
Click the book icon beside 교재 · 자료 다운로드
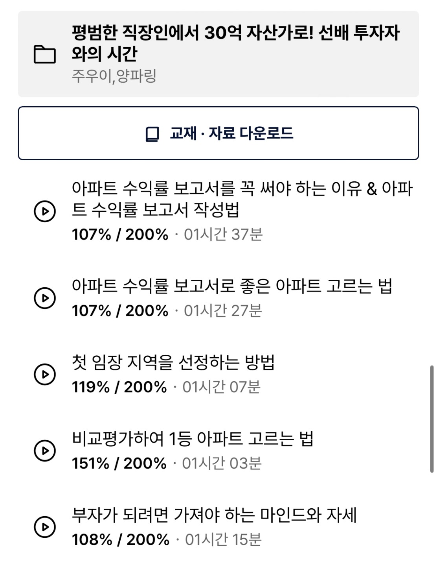coord(152,134)
